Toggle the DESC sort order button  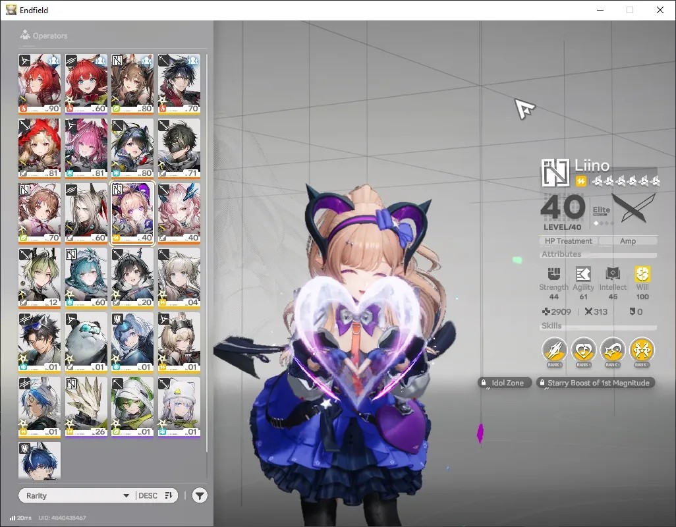155,495
